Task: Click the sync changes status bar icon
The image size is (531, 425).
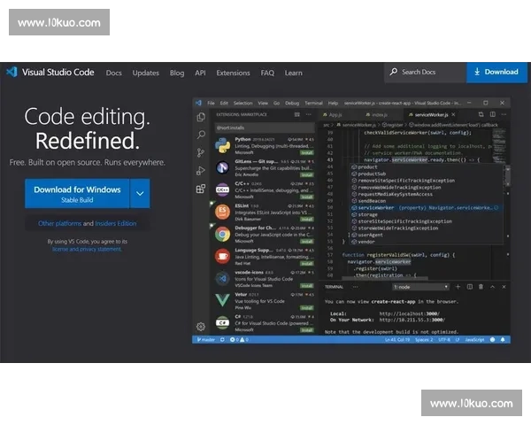Action: point(222,340)
